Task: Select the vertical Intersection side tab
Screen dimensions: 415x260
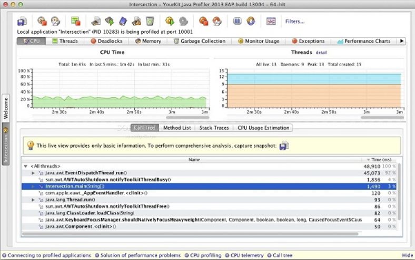Action: pyautogui.click(x=6, y=144)
